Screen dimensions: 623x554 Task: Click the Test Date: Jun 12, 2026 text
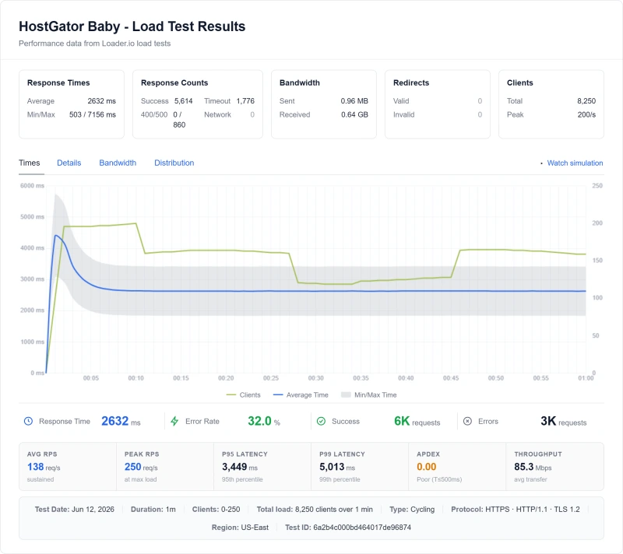(74, 509)
